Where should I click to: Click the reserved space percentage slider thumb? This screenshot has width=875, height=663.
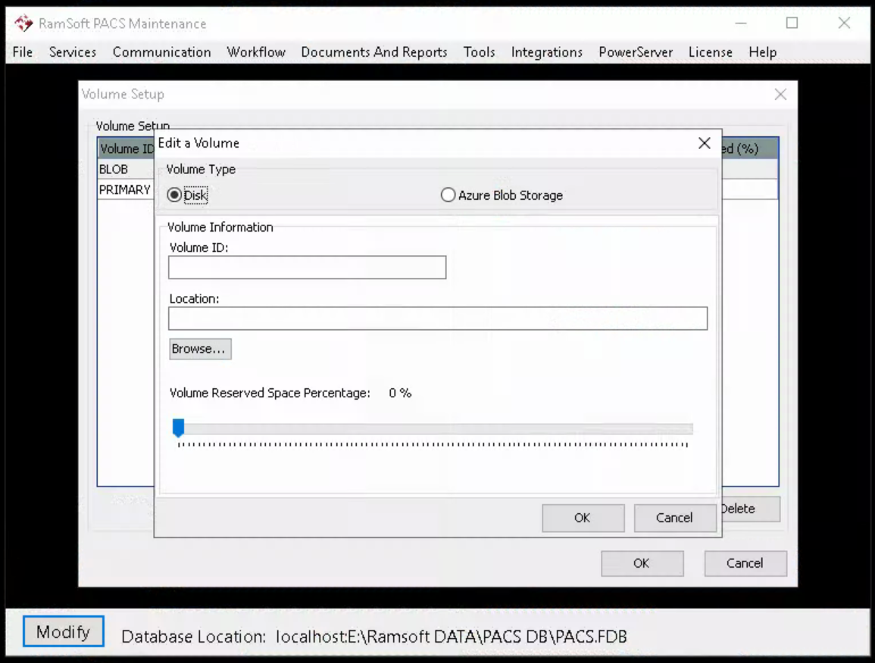(x=179, y=429)
